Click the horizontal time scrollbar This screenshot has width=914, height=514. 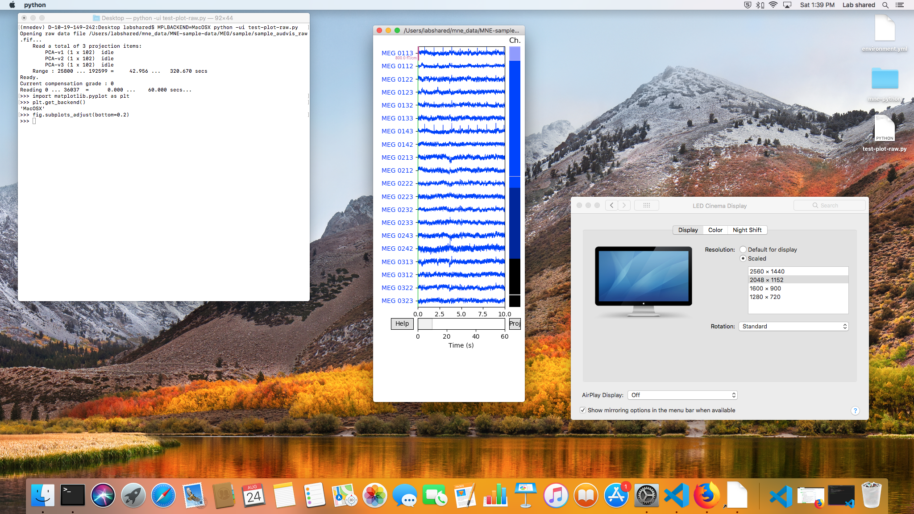point(461,324)
